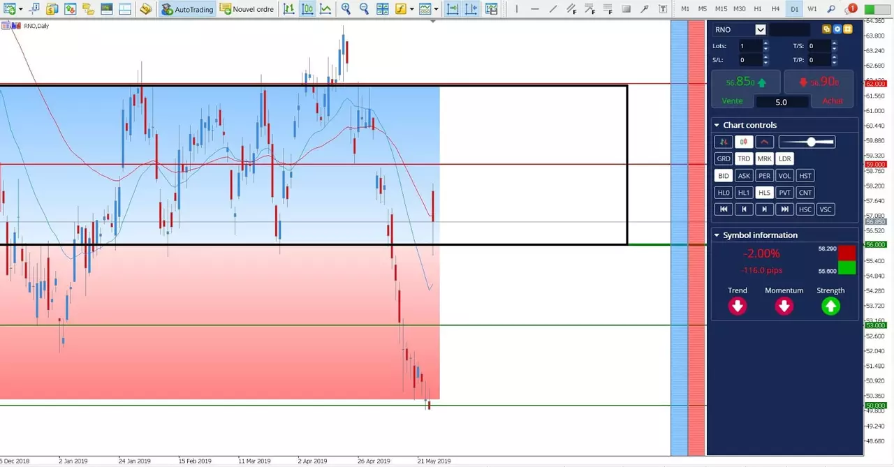The width and height of the screenshot is (894, 467).
Task: Click the yellow MetaEditor book icon
Action: (145, 9)
